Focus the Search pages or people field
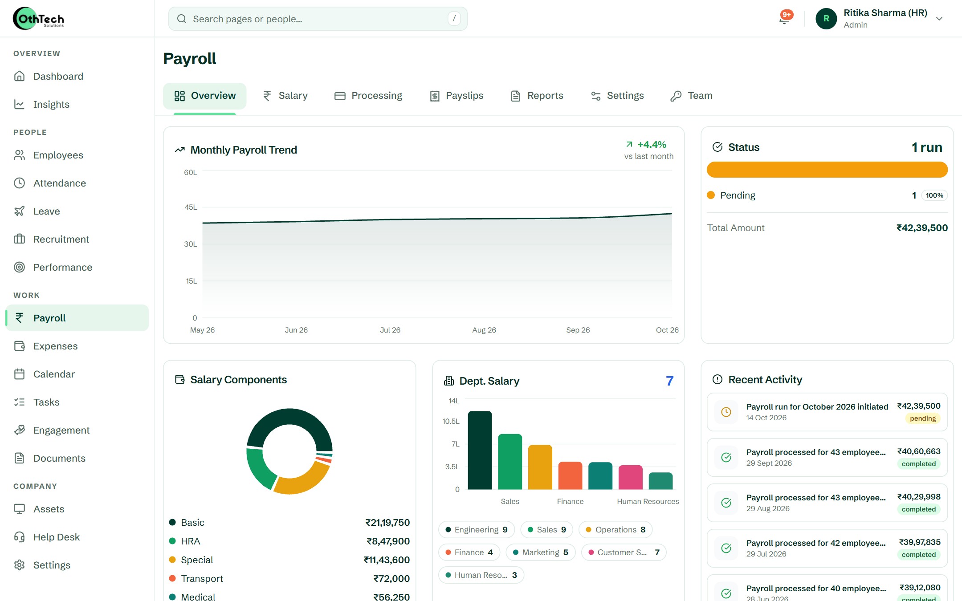 tap(318, 19)
